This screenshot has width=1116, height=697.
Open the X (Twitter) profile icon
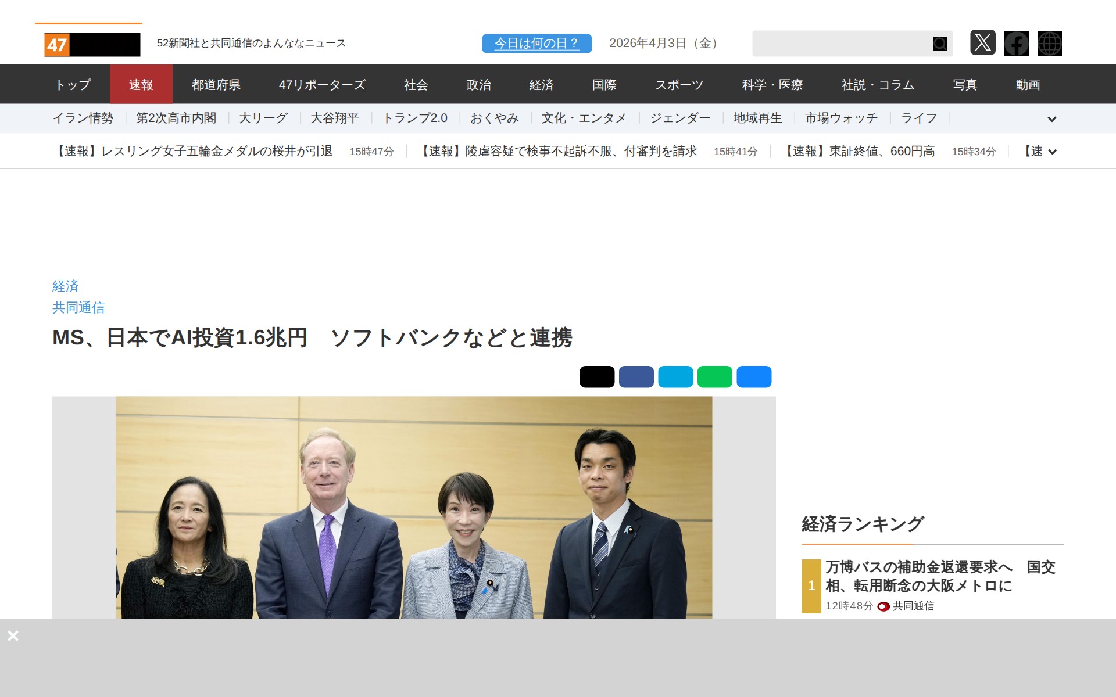point(983,44)
